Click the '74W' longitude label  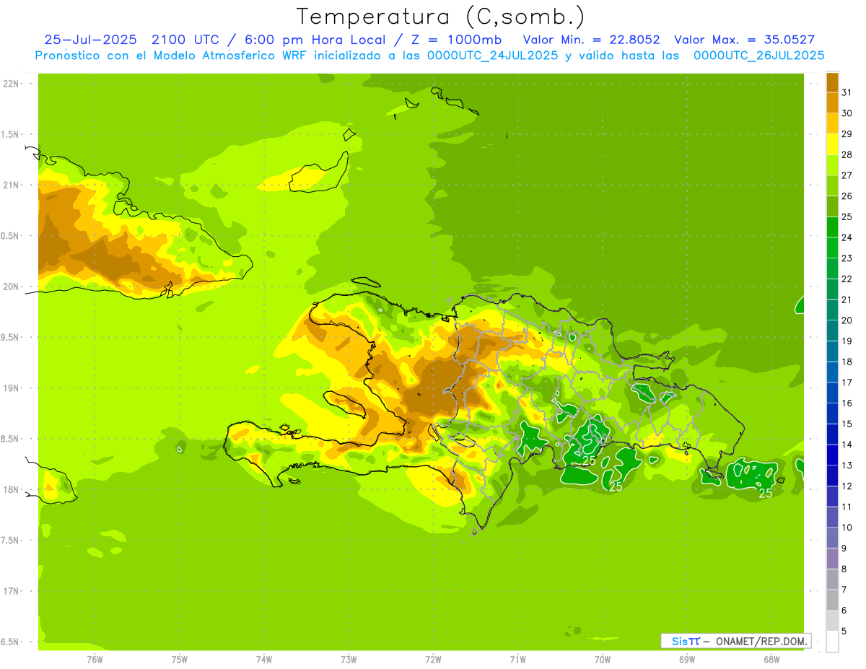click(x=264, y=660)
